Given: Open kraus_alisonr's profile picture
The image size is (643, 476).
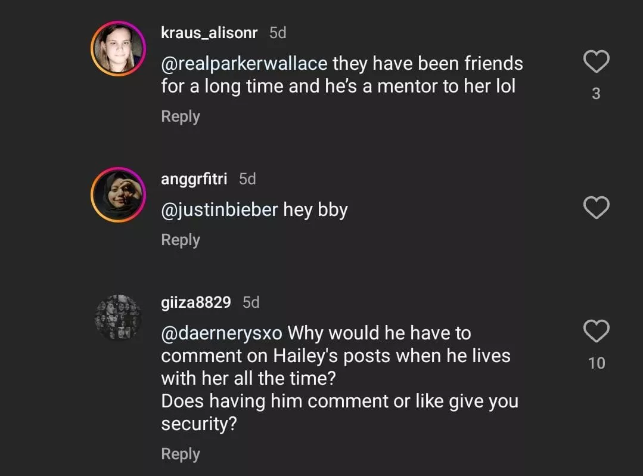Looking at the screenshot, I should [x=118, y=48].
